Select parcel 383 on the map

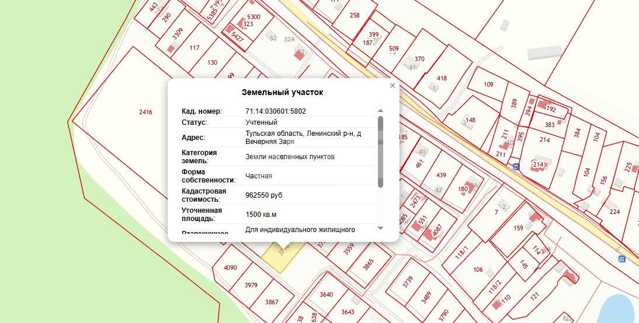pyautogui.click(x=550, y=125)
